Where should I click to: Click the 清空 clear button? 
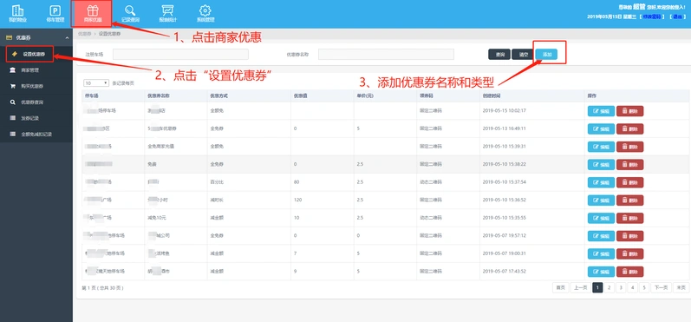click(x=523, y=55)
